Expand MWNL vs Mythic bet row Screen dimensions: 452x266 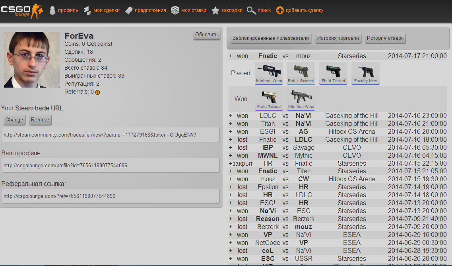pyautogui.click(x=230, y=156)
